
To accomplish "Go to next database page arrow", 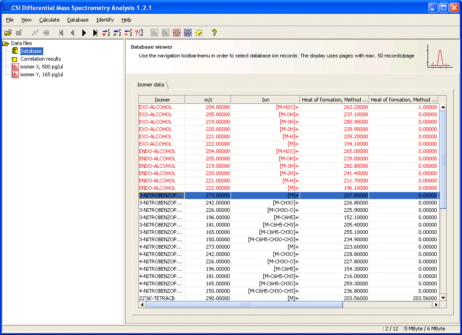I will point(84,33).
